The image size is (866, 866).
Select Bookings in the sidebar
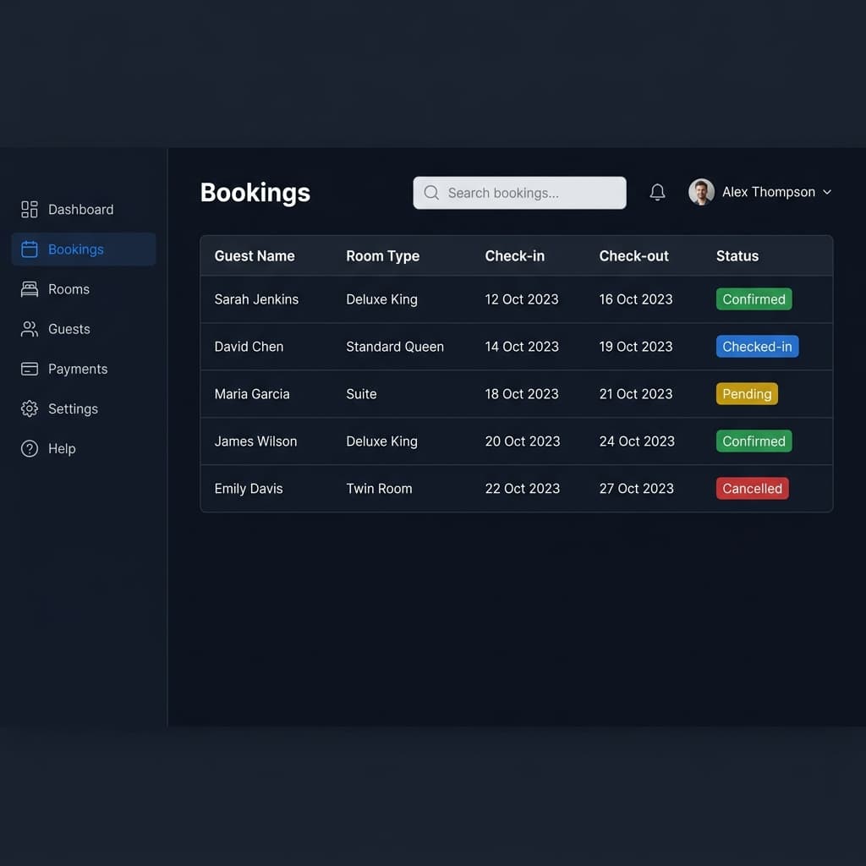tap(84, 249)
